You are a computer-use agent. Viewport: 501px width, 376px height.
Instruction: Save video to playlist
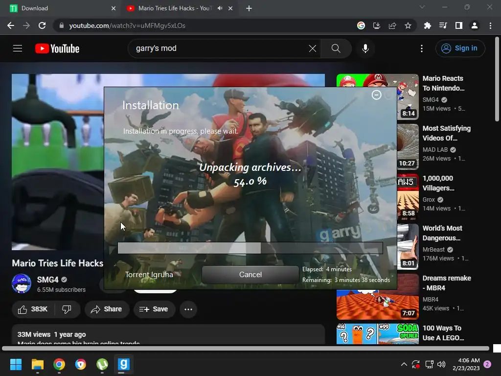coord(154,309)
